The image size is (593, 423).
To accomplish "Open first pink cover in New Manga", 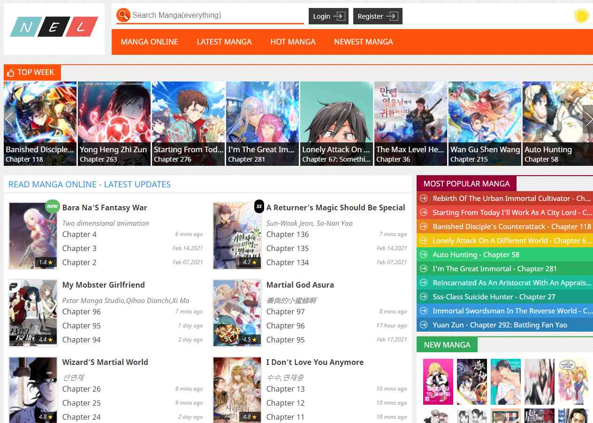I will (x=438, y=382).
